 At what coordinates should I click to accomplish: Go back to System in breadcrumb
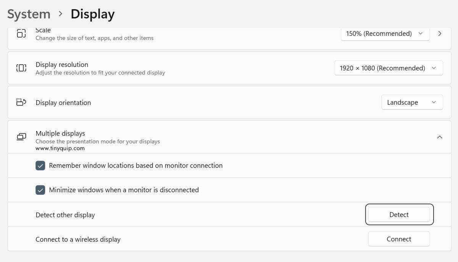tap(29, 14)
